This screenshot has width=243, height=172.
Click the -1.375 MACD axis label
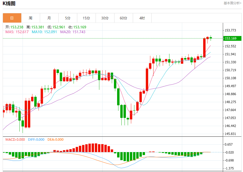[229, 168]
